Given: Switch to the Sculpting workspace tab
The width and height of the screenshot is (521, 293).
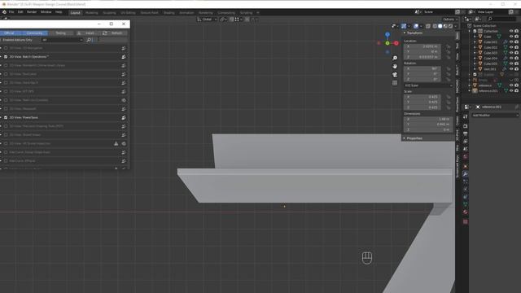Looking at the screenshot, I should (109, 13).
